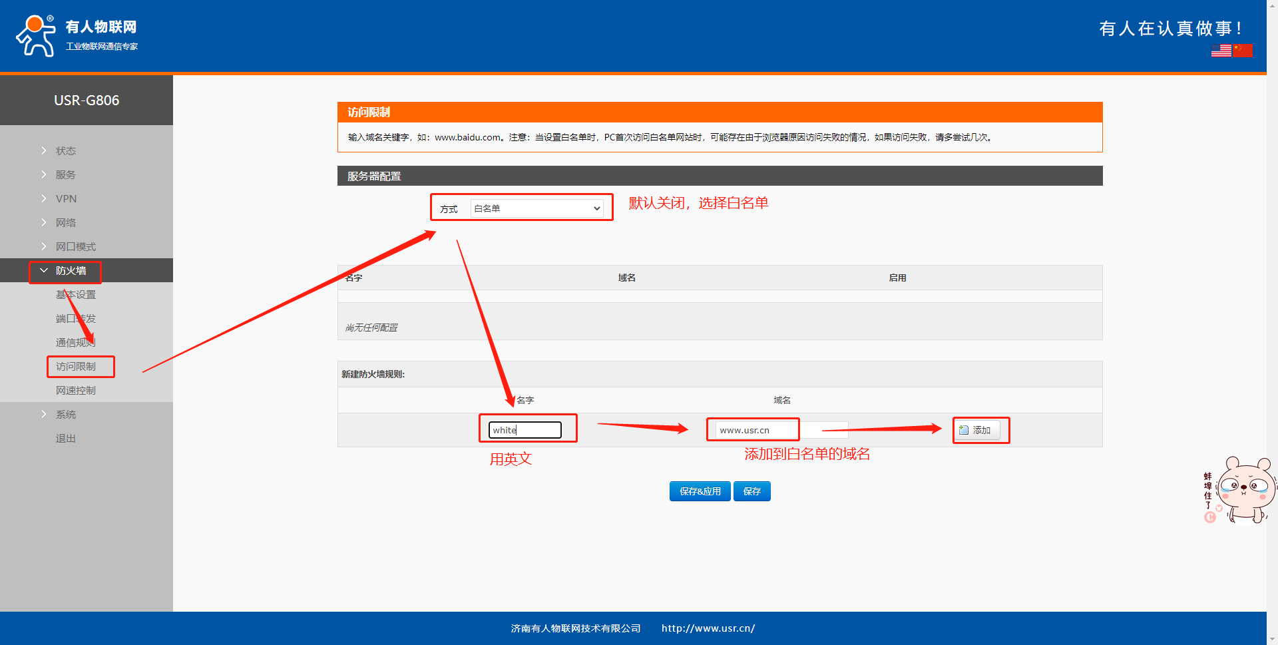This screenshot has width=1278, height=645.
Task: Click the 域名 domain input field
Action: pos(757,430)
